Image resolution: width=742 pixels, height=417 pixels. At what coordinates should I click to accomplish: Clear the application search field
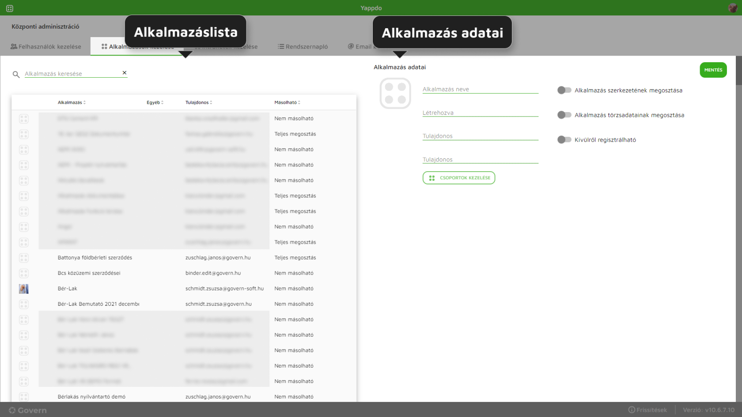pos(125,73)
